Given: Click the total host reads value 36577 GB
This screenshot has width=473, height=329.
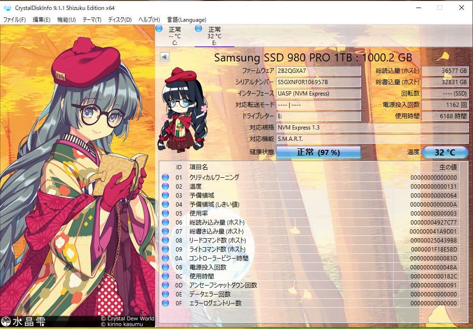Looking at the screenshot, I should 445,71.
